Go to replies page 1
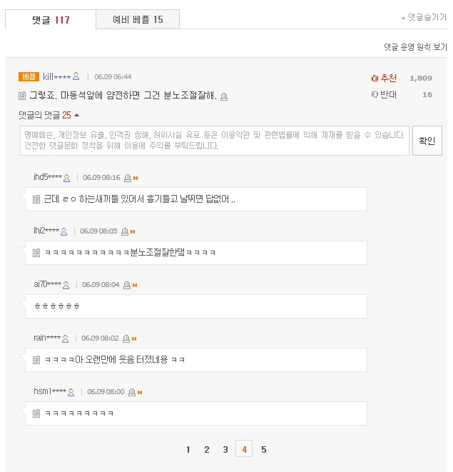The width and height of the screenshot is (453, 472). [x=188, y=449]
